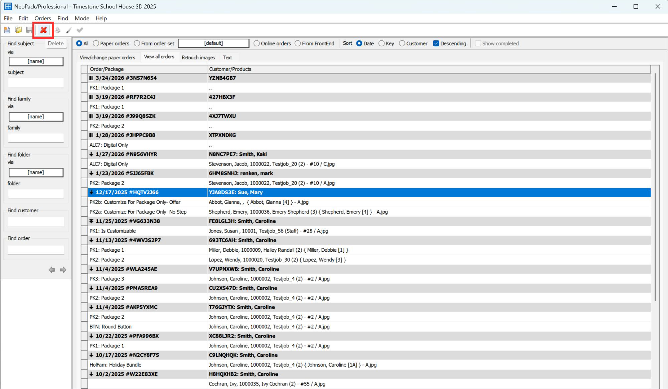Select the red X delete icon
Image resolution: width=668 pixels, height=389 pixels.
tap(43, 30)
